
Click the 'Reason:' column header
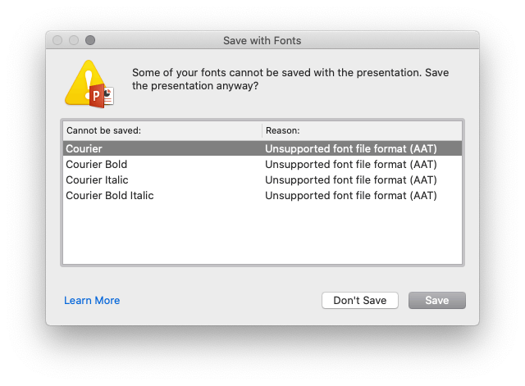point(283,130)
